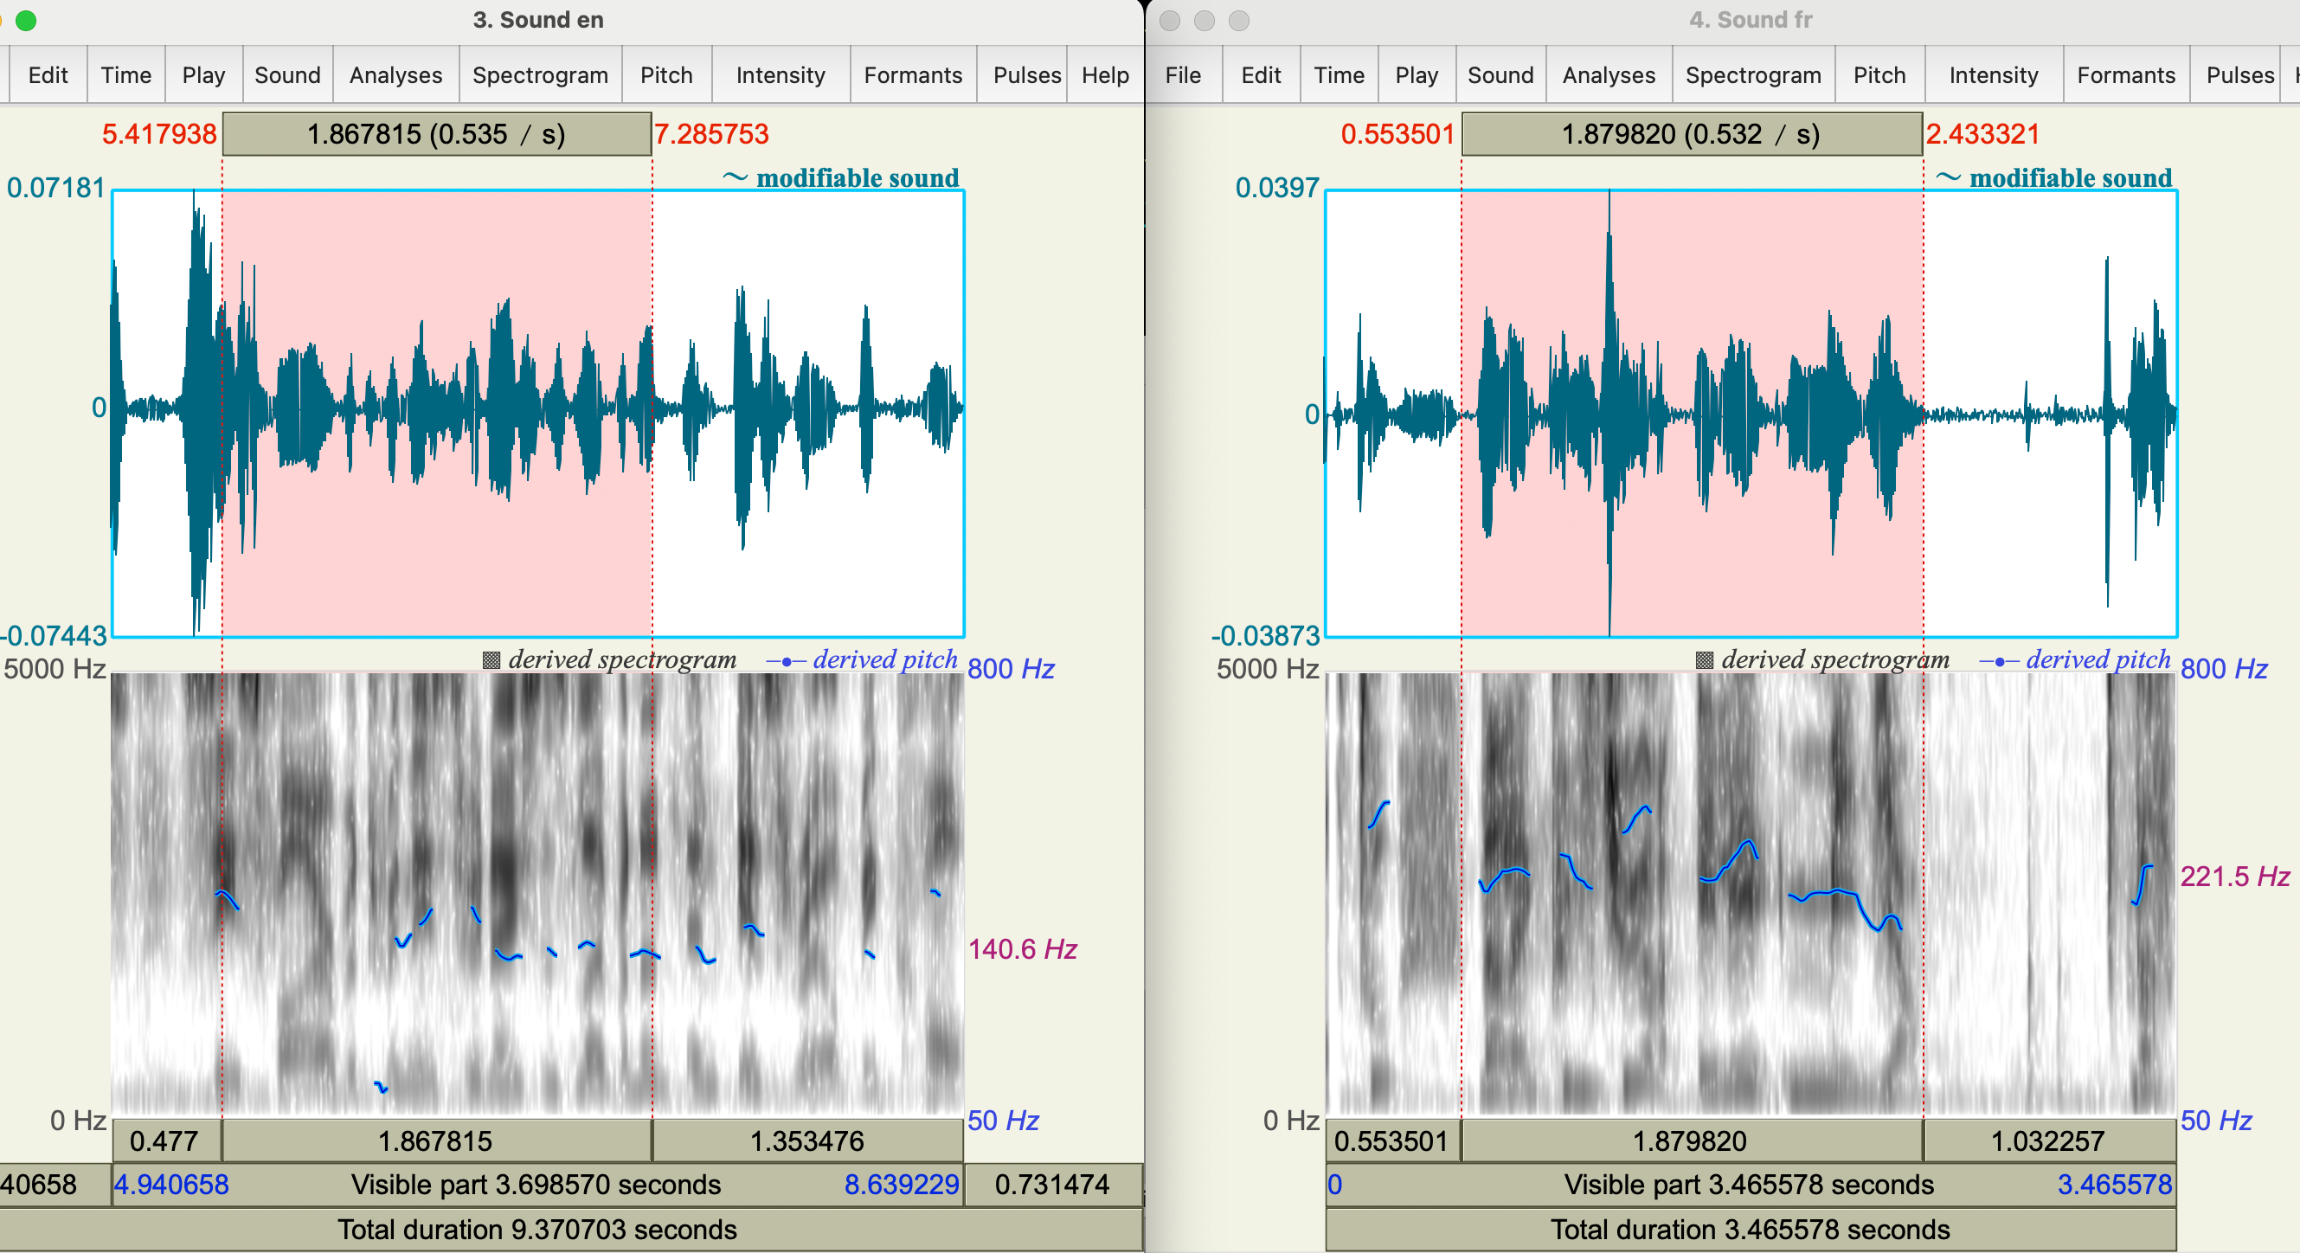2300x1253 pixels.
Task: Click selection end time 7.285753
Action: (711, 134)
